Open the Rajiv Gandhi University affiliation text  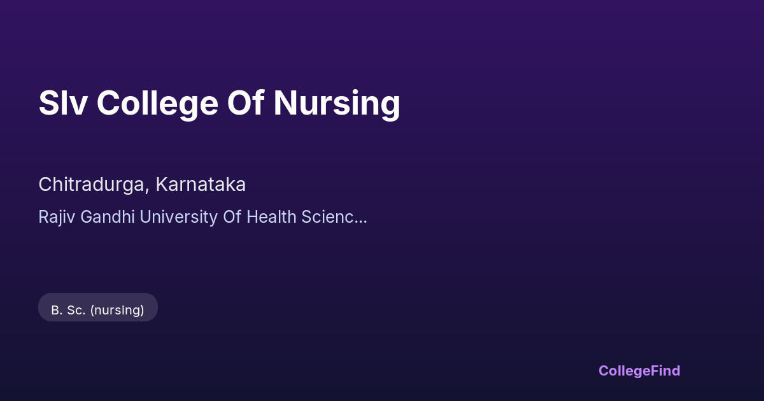pos(202,217)
